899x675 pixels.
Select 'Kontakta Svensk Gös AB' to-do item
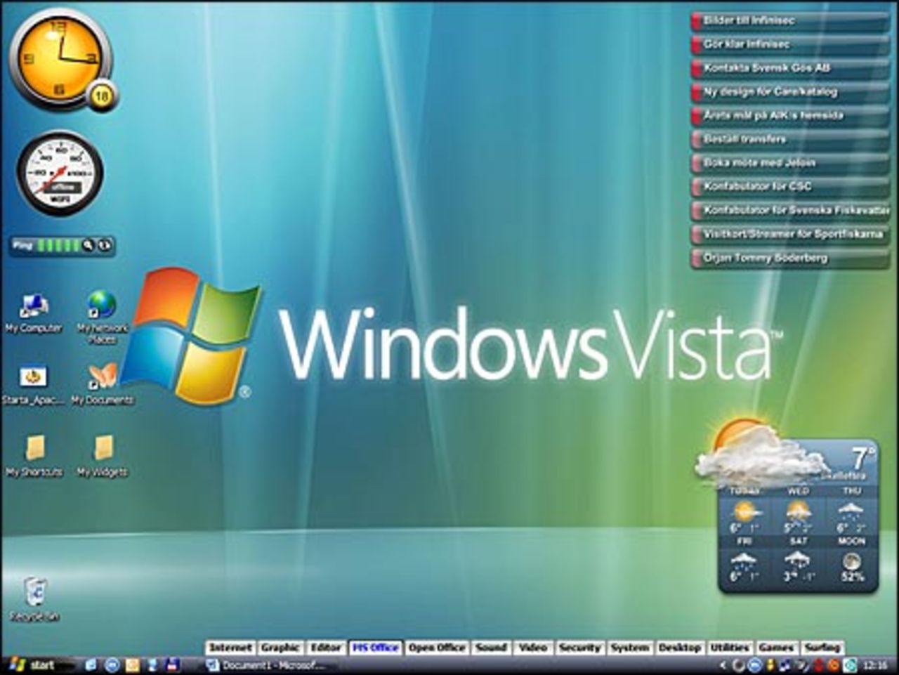790,69
